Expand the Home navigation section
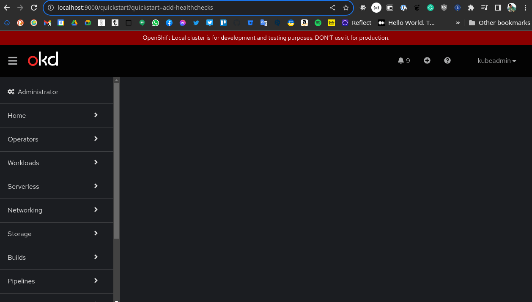The image size is (532, 302). click(x=57, y=115)
